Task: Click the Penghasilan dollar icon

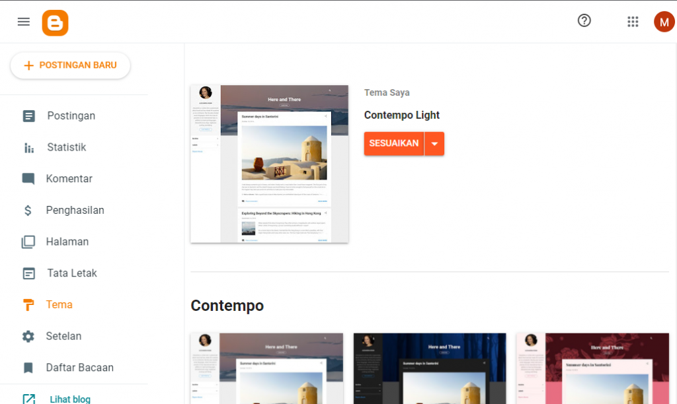Action: [28, 210]
